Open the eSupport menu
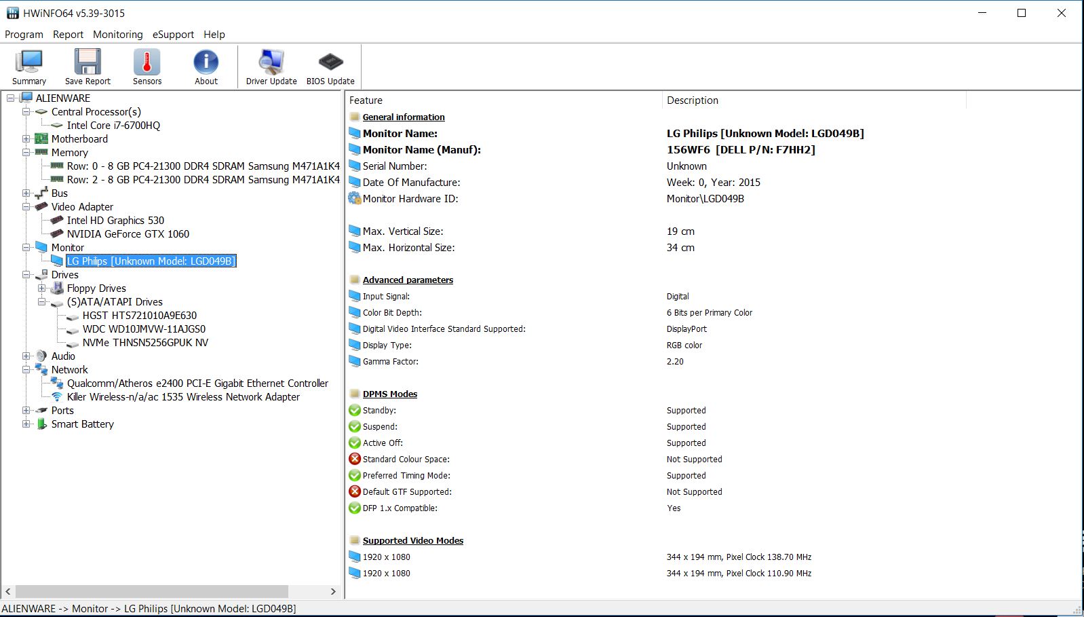Viewport: 1084px width, 617px height. point(173,34)
